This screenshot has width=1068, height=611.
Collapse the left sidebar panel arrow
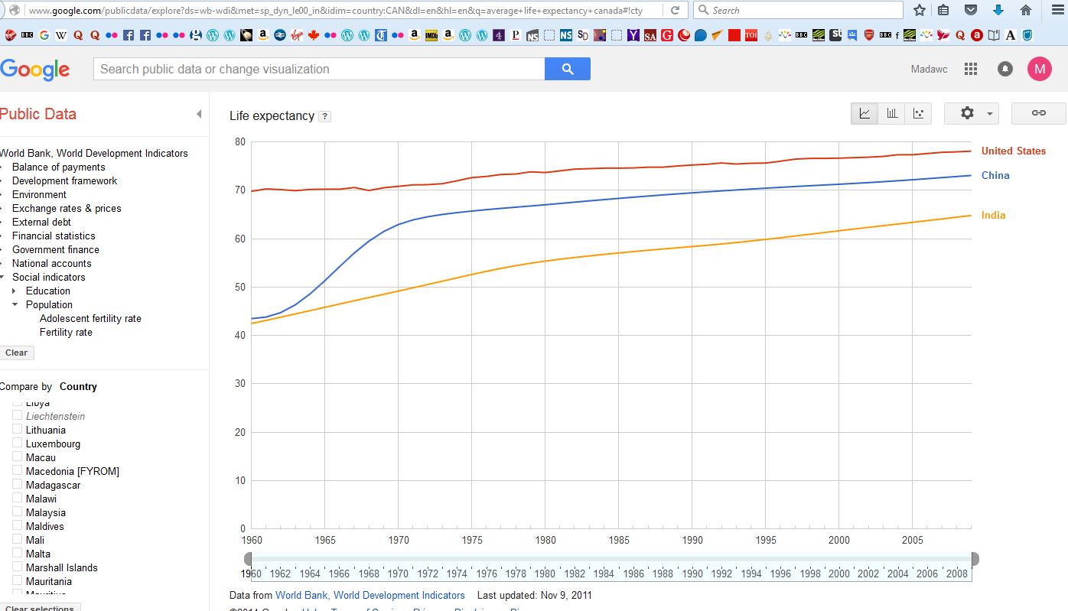(x=199, y=114)
